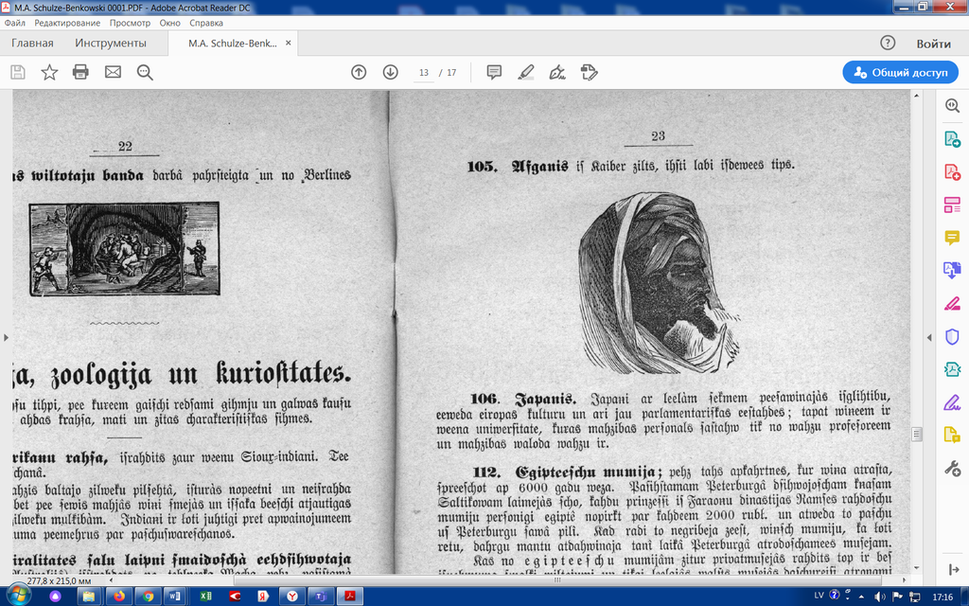This screenshot has height=606, width=969.
Task: Print the document with the printer icon
Action: [x=80, y=72]
